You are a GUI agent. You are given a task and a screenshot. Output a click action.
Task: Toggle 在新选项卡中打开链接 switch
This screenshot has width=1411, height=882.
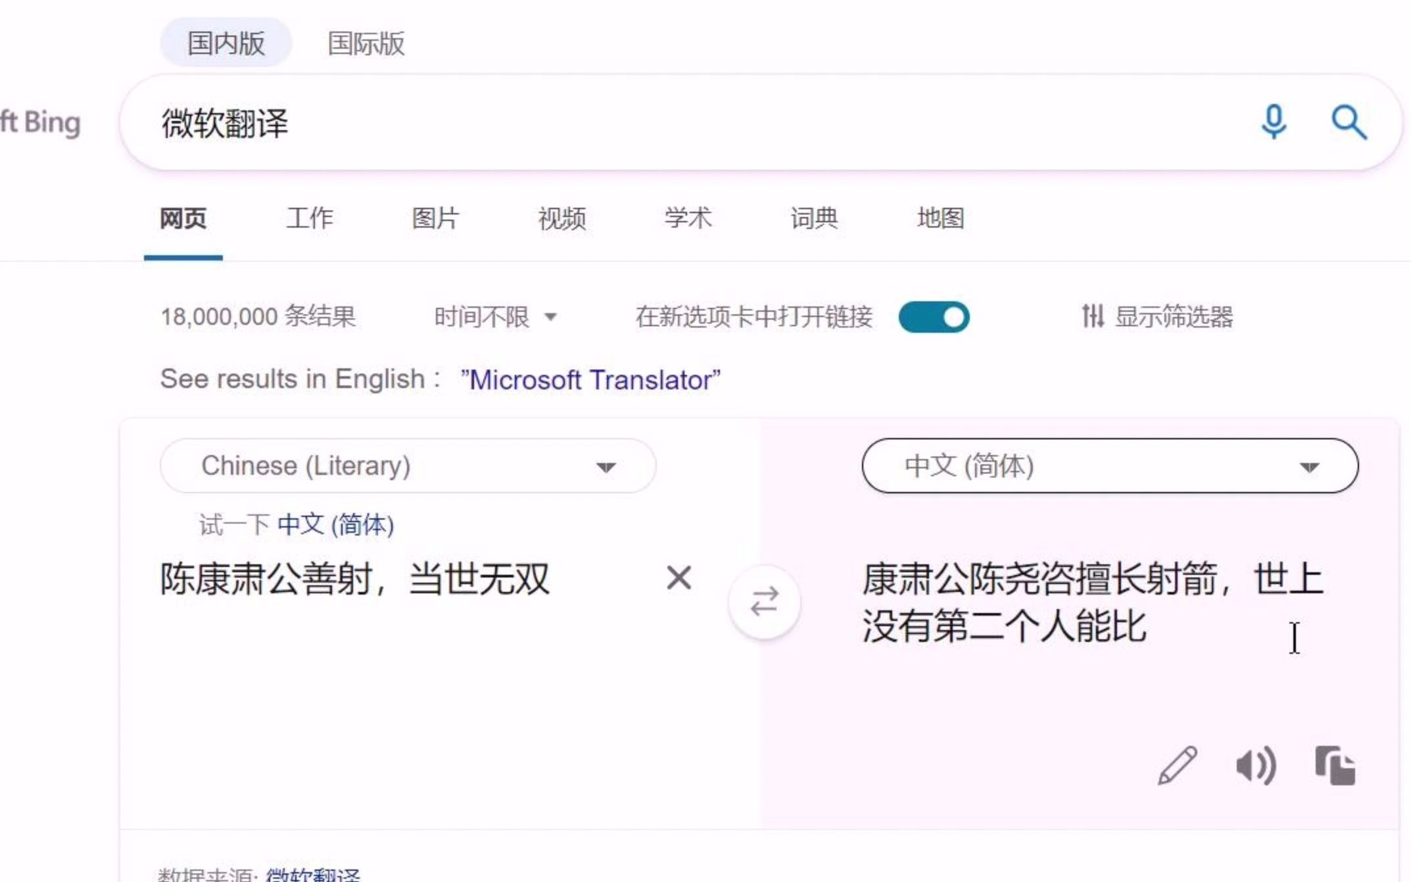point(934,317)
